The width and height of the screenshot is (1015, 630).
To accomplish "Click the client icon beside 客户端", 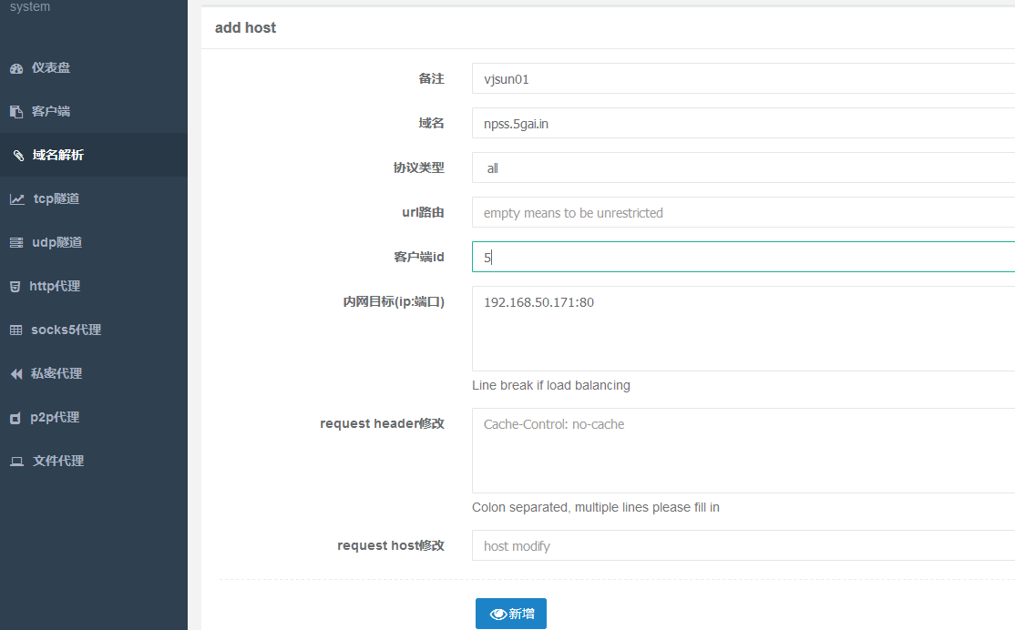I will 15,112.
